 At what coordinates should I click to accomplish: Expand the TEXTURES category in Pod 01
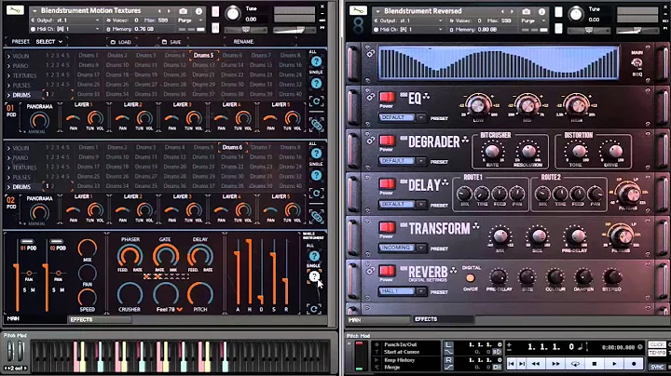(x=8, y=75)
